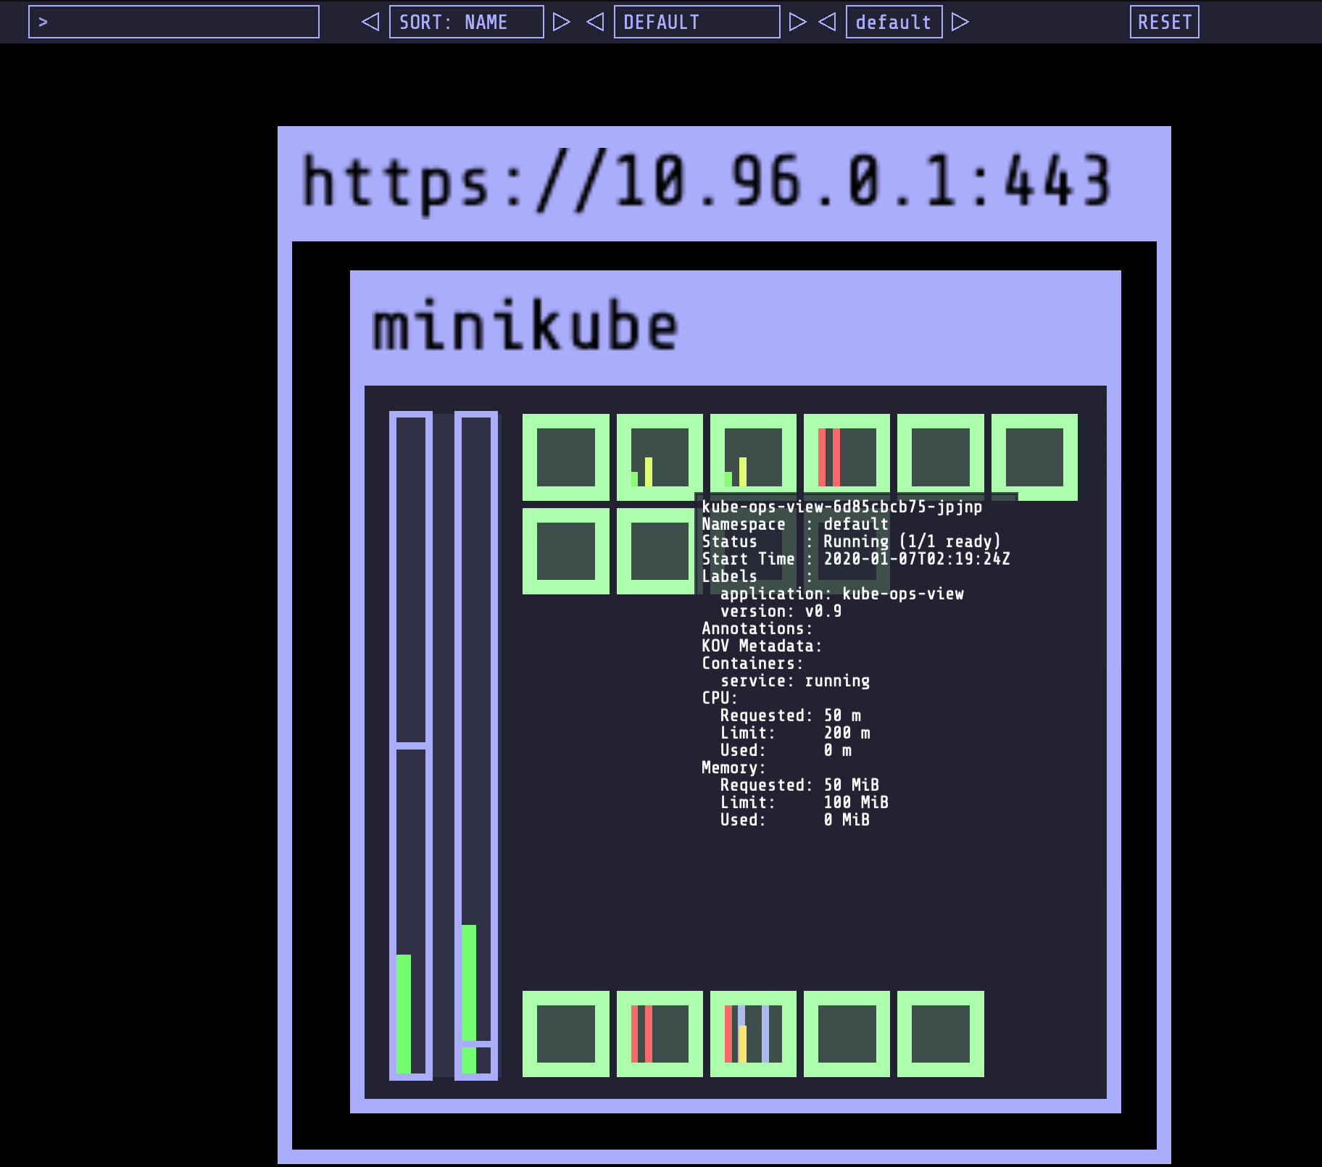Image resolution: width=1322 pixels, height=1167 pixels.
Task: Click the left node CPU usage bar
Action: [x=410, y=745]
